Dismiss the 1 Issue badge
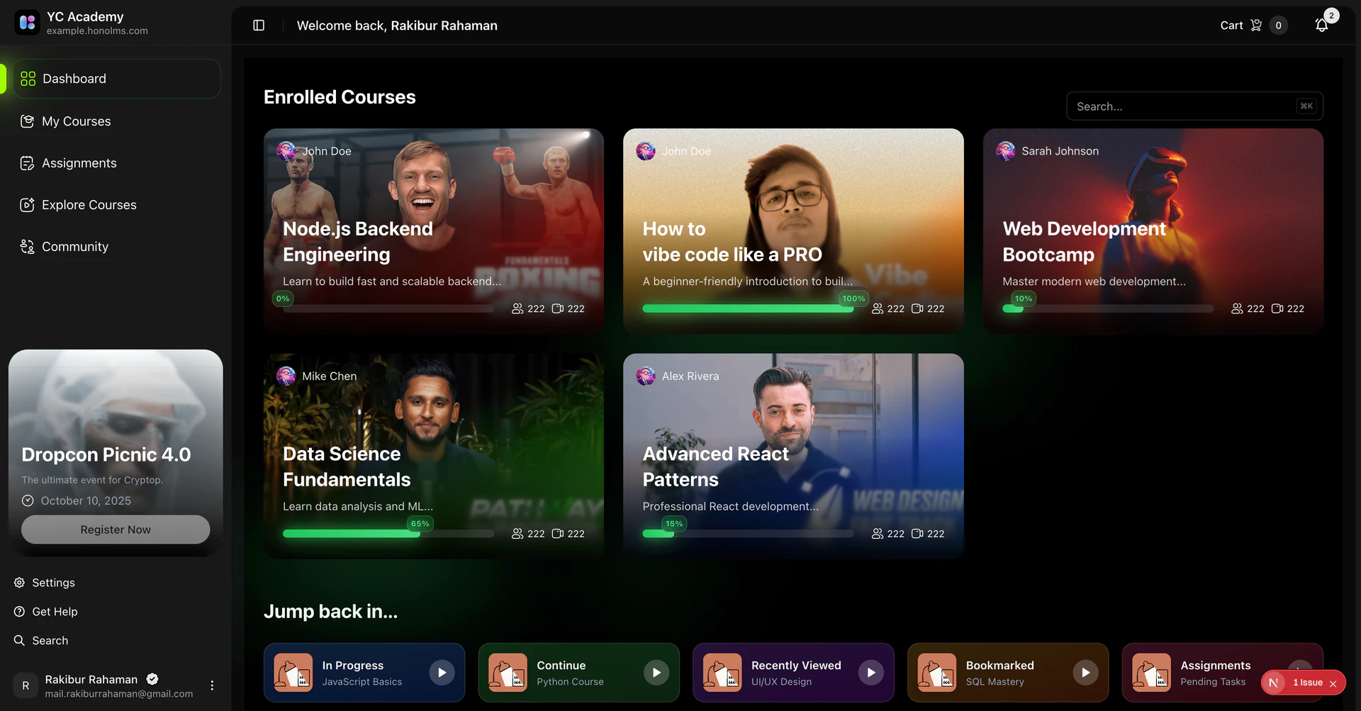Image resolution: width=1361 pixels, height=711 pixels. (1333, 683)
